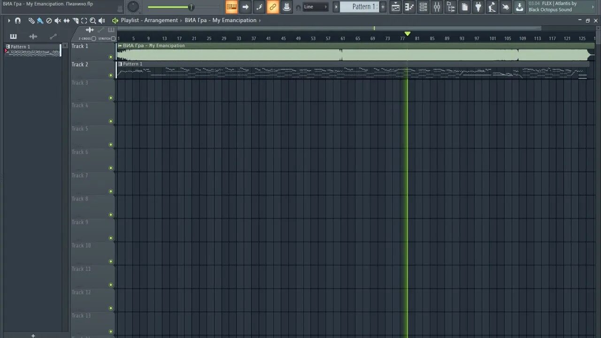Click the green main slider handle
This screenshot has height=338, width=601.
(191, 7)
